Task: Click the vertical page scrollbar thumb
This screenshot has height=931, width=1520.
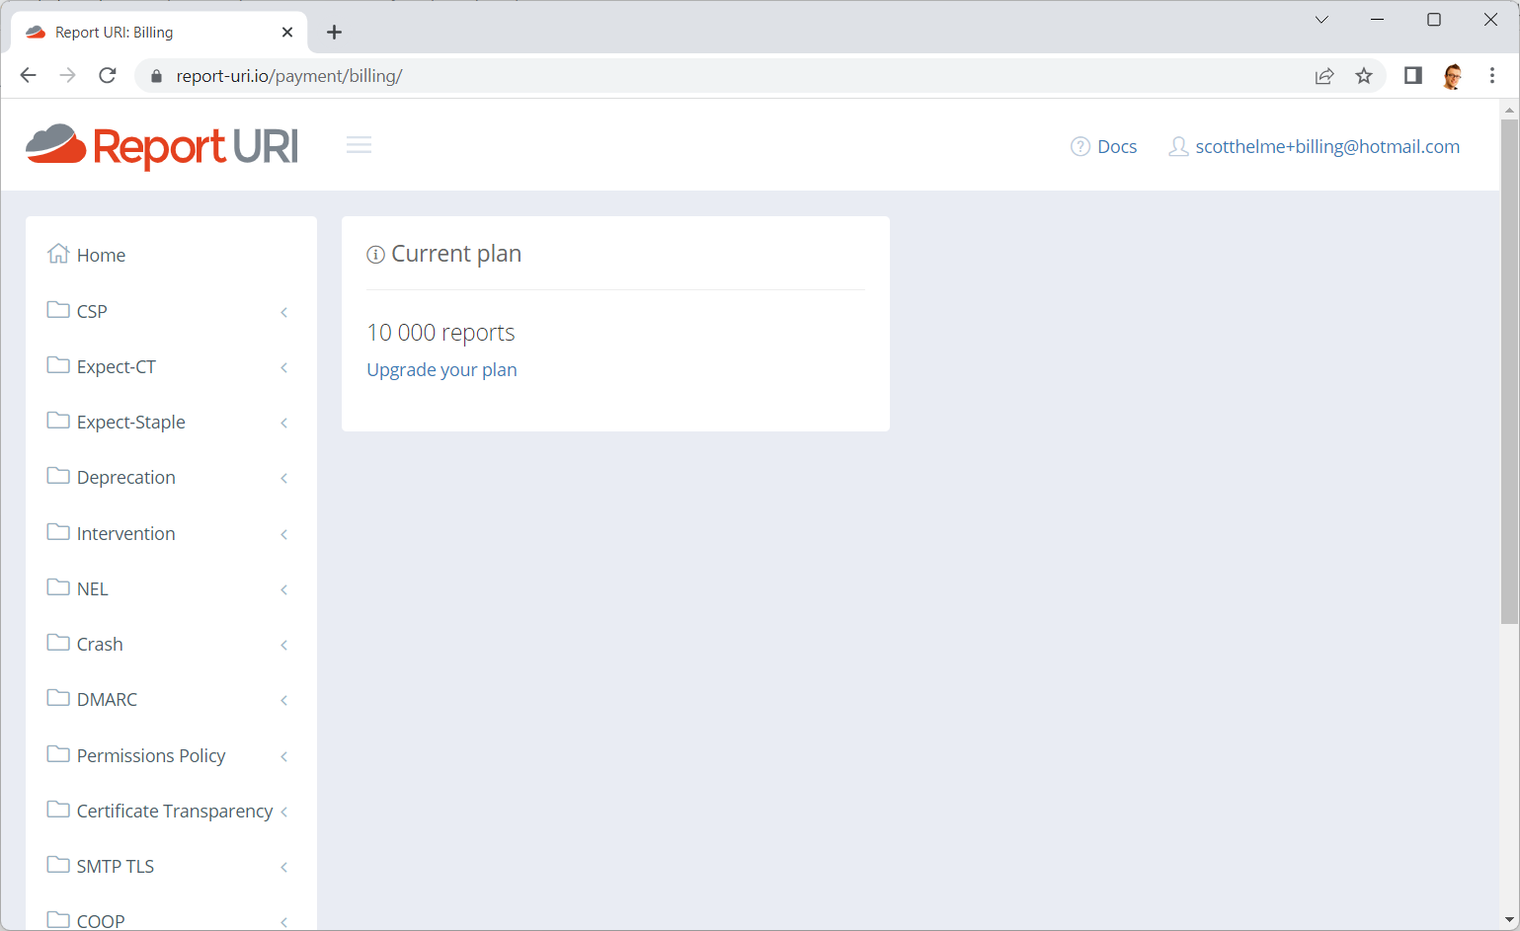Action: tap(1509, 372)
